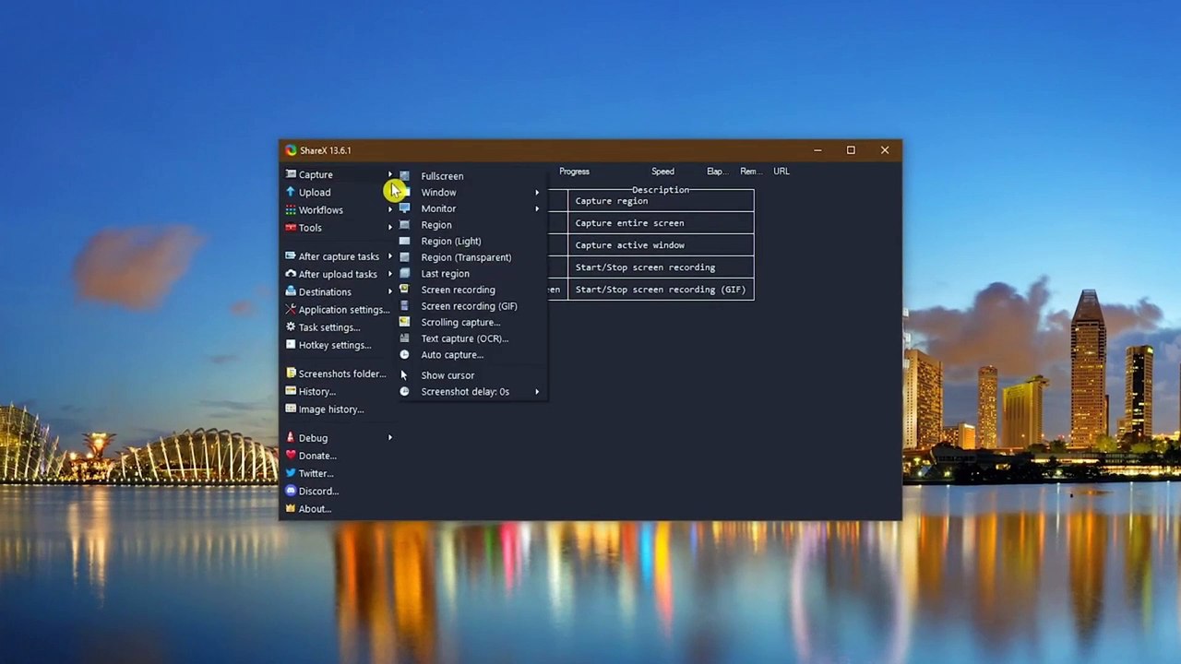Click the Twitter bird icon

tap(291, 473)
